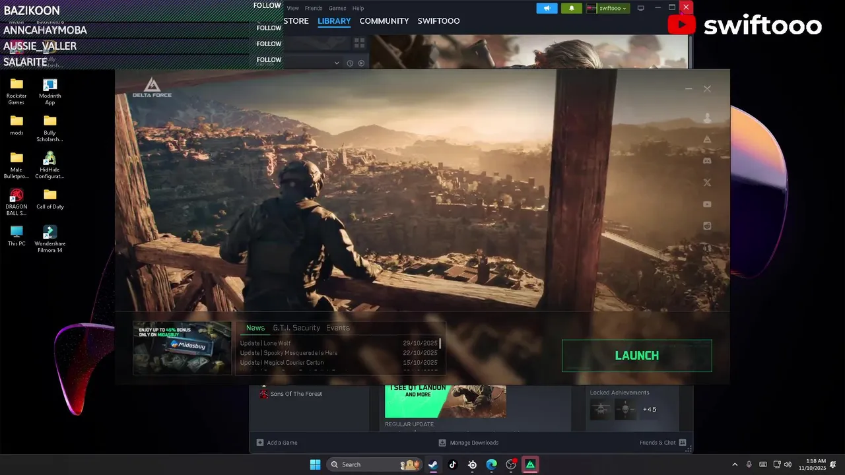Viewport: 845px width, 475px height.
Task: Select the HidHide Configuration desktop shortcut
Action: tap(50, 165)
